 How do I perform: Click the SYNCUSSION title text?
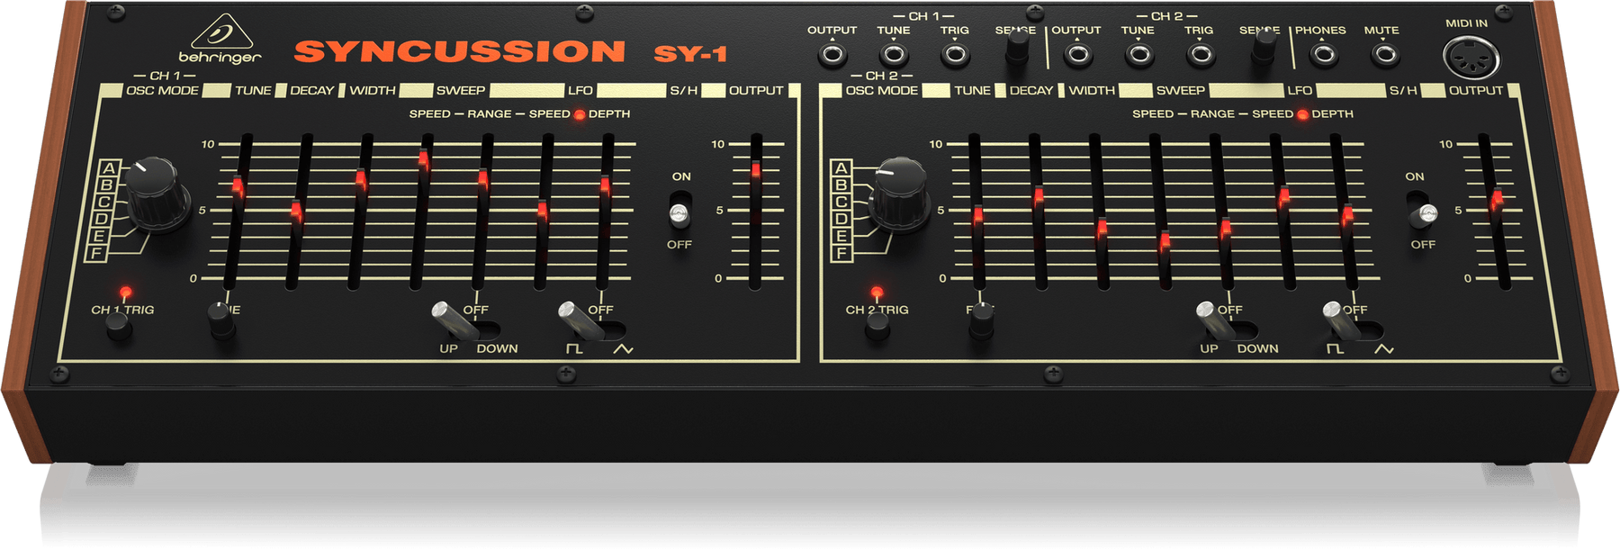(460, 51)
